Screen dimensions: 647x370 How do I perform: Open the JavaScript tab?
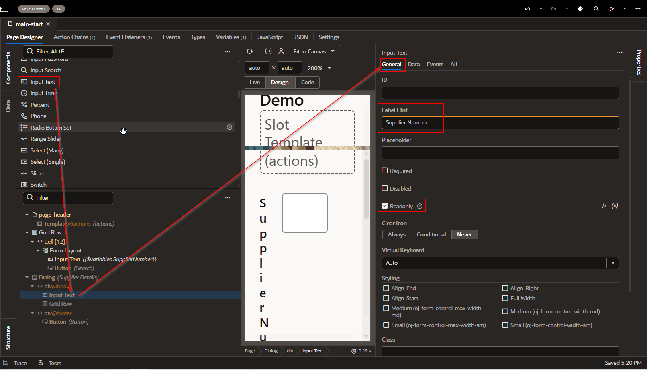[x=270, y=37]
